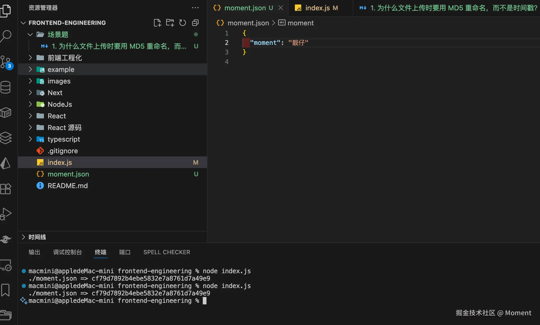The image size is (540, 325).
Task: Open the Extensions view icon
Action: (x=6, y=189)
